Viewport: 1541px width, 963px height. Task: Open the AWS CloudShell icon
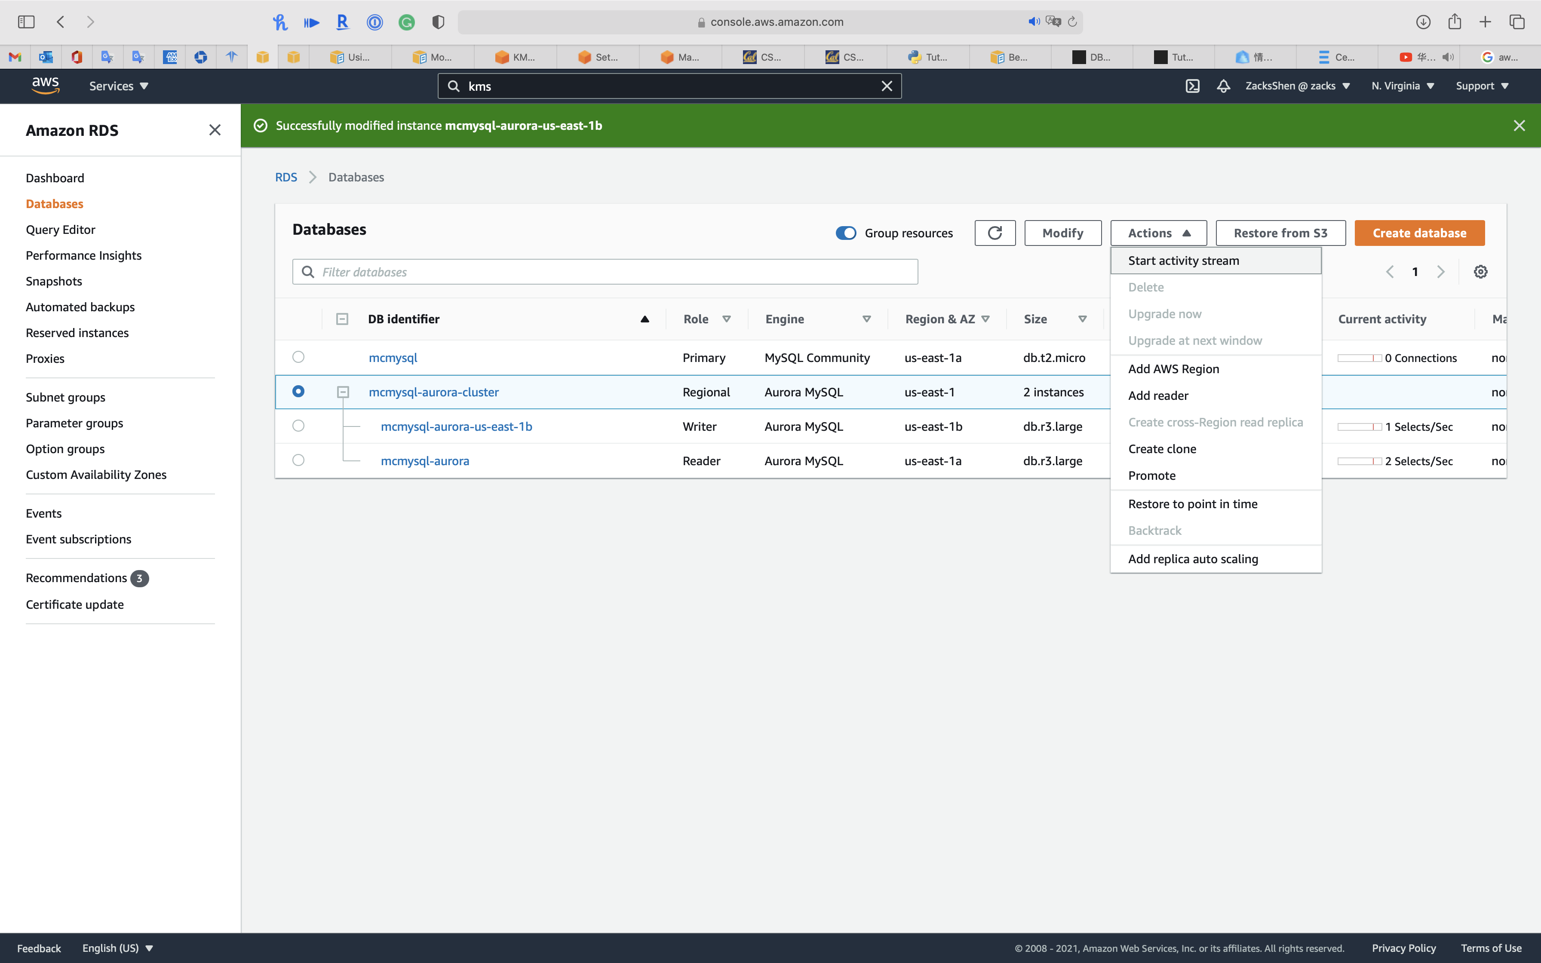tap(1193, 86)
